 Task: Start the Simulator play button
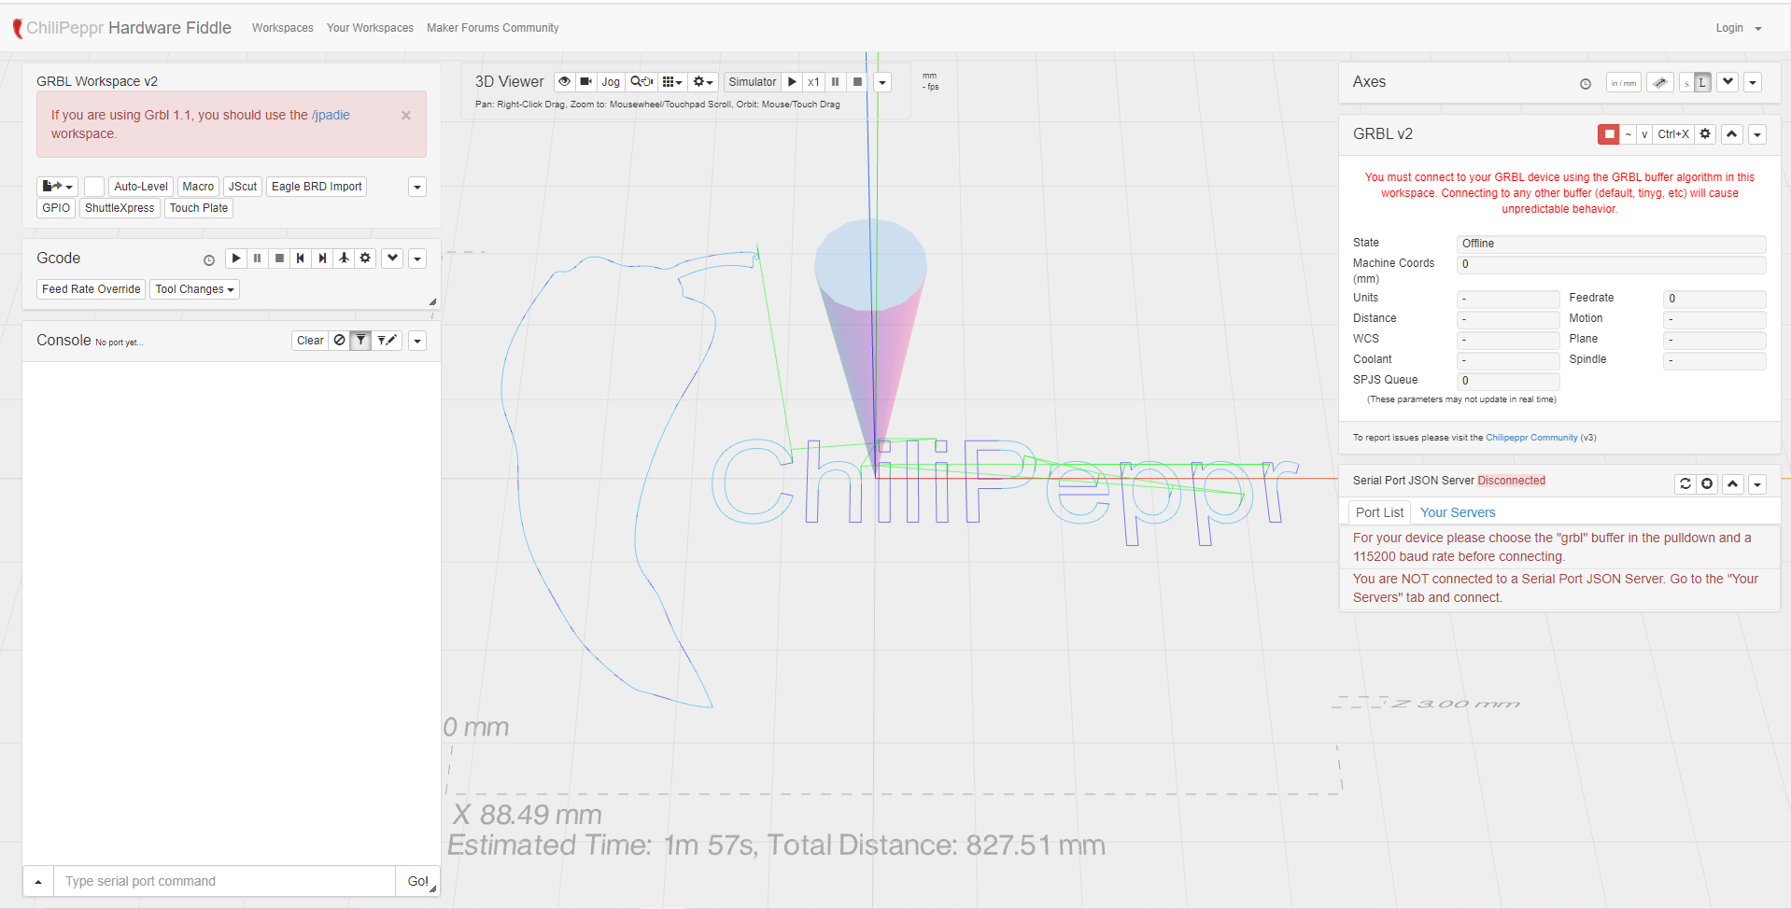tap(792, 82)
